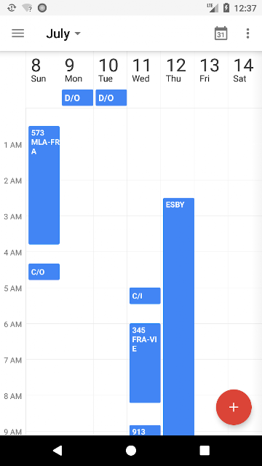Open the 573 MLA-FRA event
The image size is (262, 466).
[x=44, y=185]
